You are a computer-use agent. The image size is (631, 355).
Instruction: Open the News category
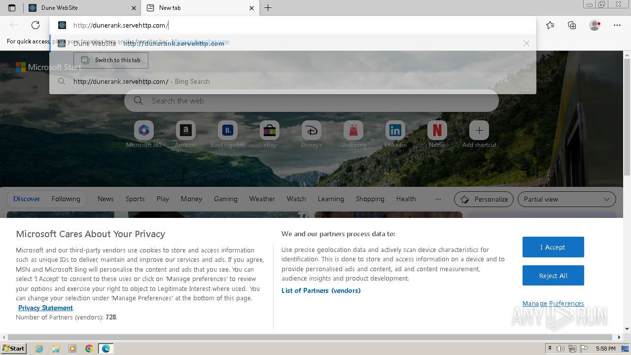105,199
